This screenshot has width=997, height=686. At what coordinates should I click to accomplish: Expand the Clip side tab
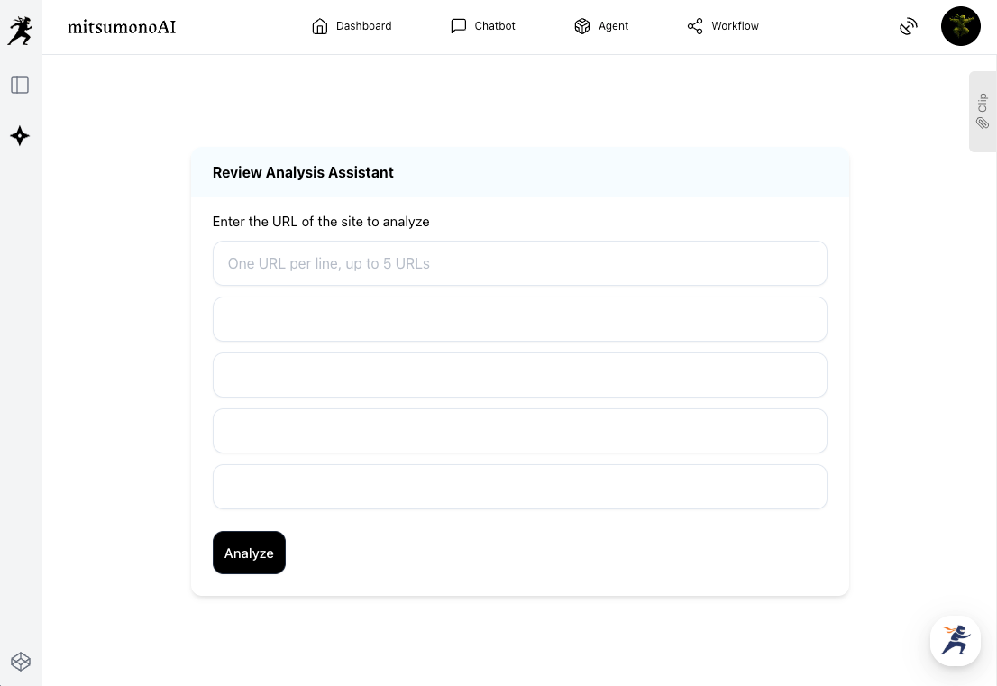point(983,112)
